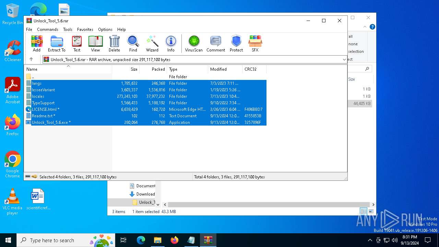Click Explorer horizontal scrollbar right arrow
This screenshot has width=439, height=247.
[373, 204]
